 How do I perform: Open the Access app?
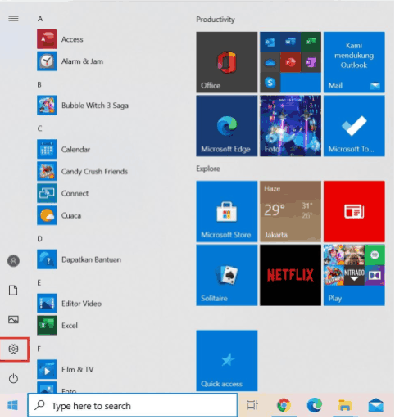[60, 39]
